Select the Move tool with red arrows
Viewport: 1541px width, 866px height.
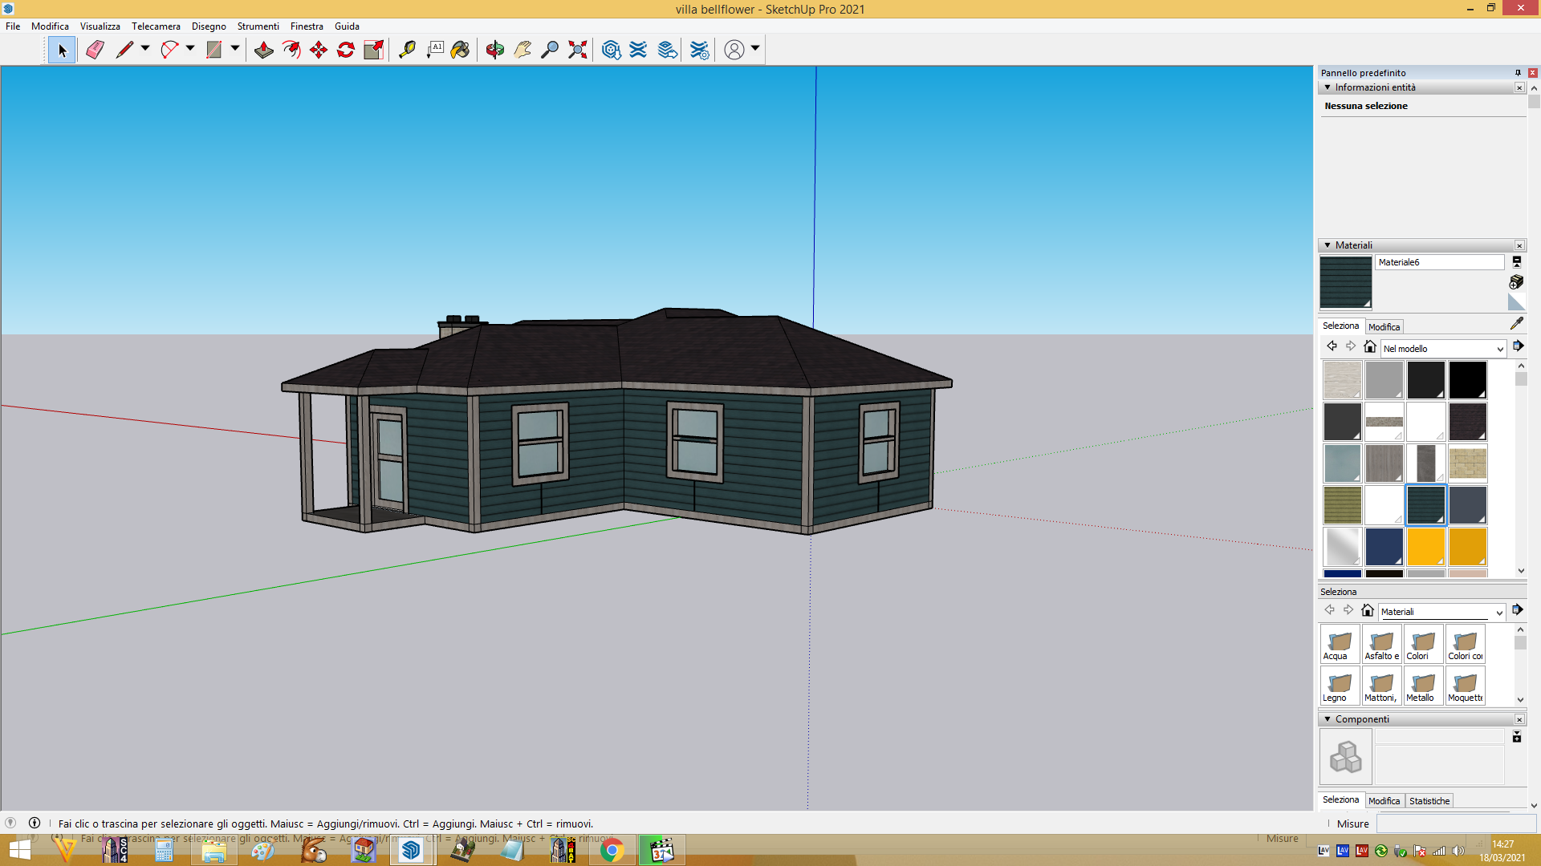coord(319,50)
